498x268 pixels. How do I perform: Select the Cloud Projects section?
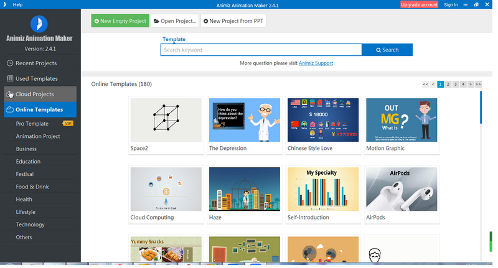click(34, 95)
